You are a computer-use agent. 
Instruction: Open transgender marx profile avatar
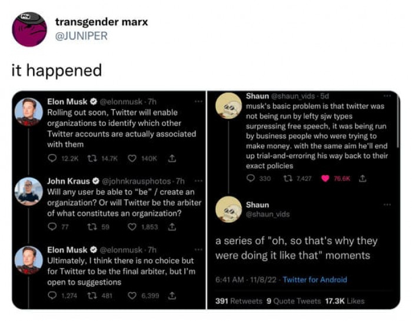click(29, 29)
